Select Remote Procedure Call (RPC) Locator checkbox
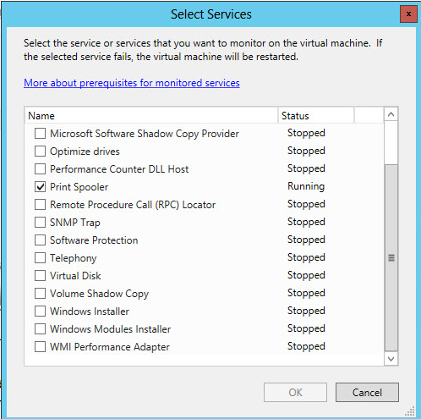The width and height of the screenshot is (421, 419). tap(40, 205)
